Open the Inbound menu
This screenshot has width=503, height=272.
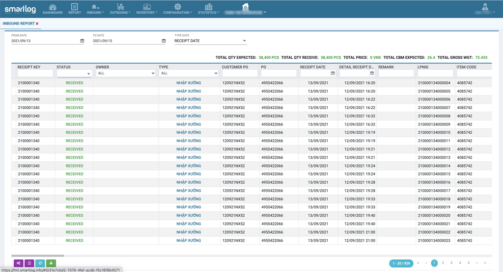point(95,9)
